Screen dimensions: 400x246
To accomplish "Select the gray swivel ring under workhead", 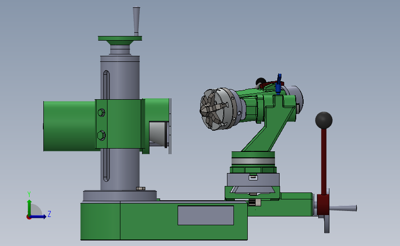I will pyautogui.click(x=253, y=161).
